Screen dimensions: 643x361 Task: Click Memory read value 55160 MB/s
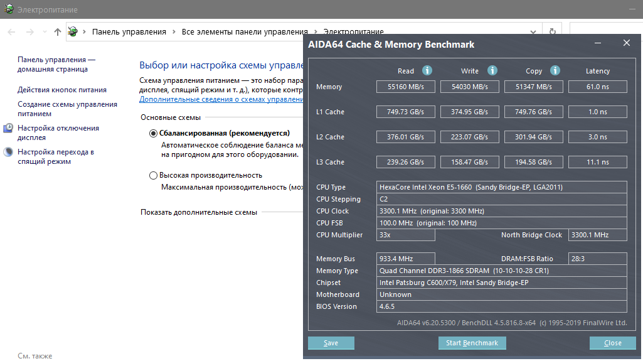pyautogui.click(x=406, y=87)
